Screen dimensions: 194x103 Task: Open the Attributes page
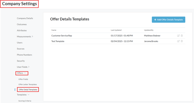[22, 30]
